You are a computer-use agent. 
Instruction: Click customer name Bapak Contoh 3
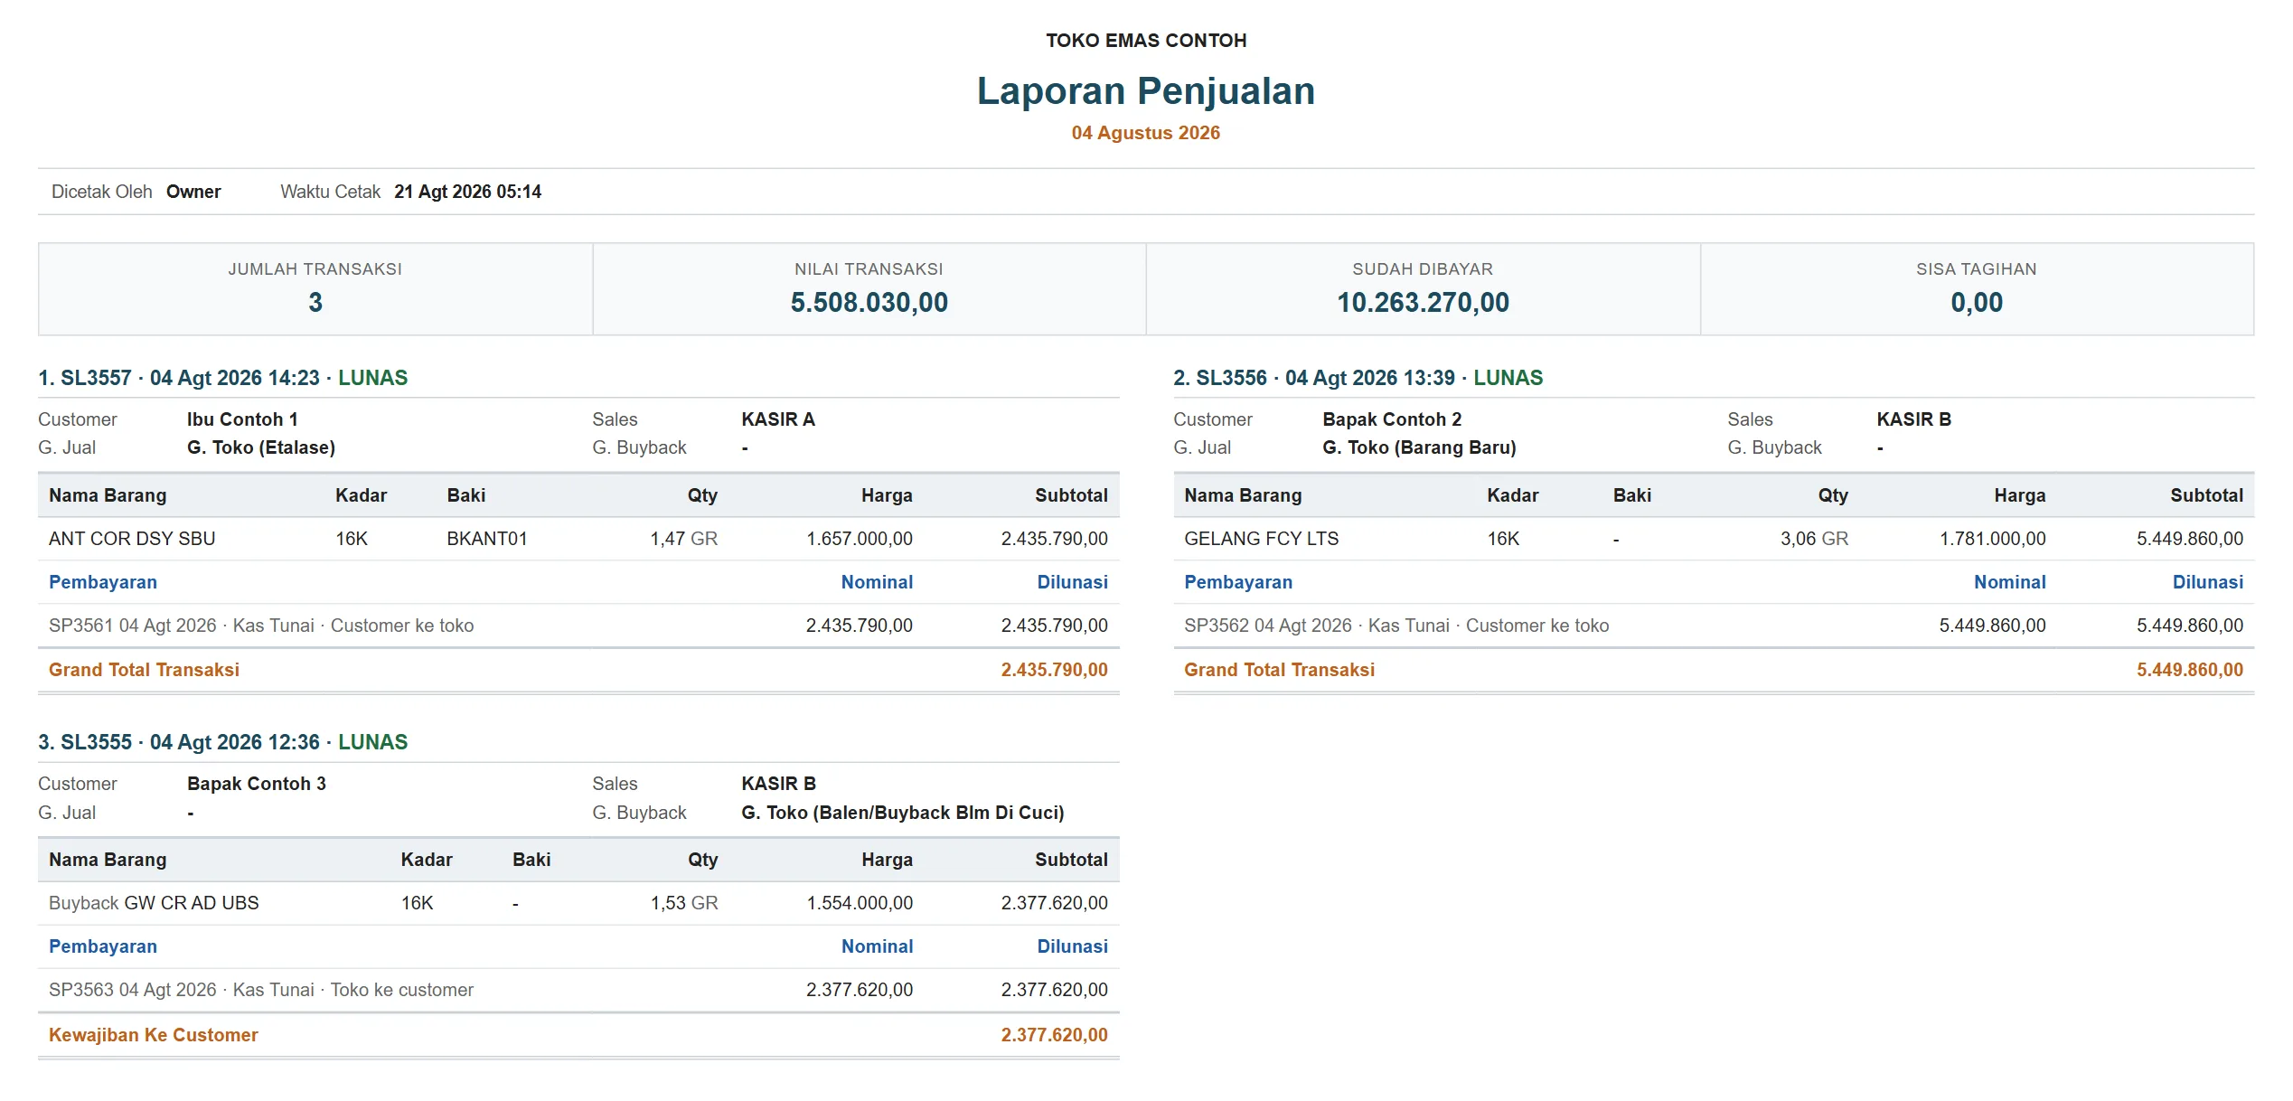point(257,784)
